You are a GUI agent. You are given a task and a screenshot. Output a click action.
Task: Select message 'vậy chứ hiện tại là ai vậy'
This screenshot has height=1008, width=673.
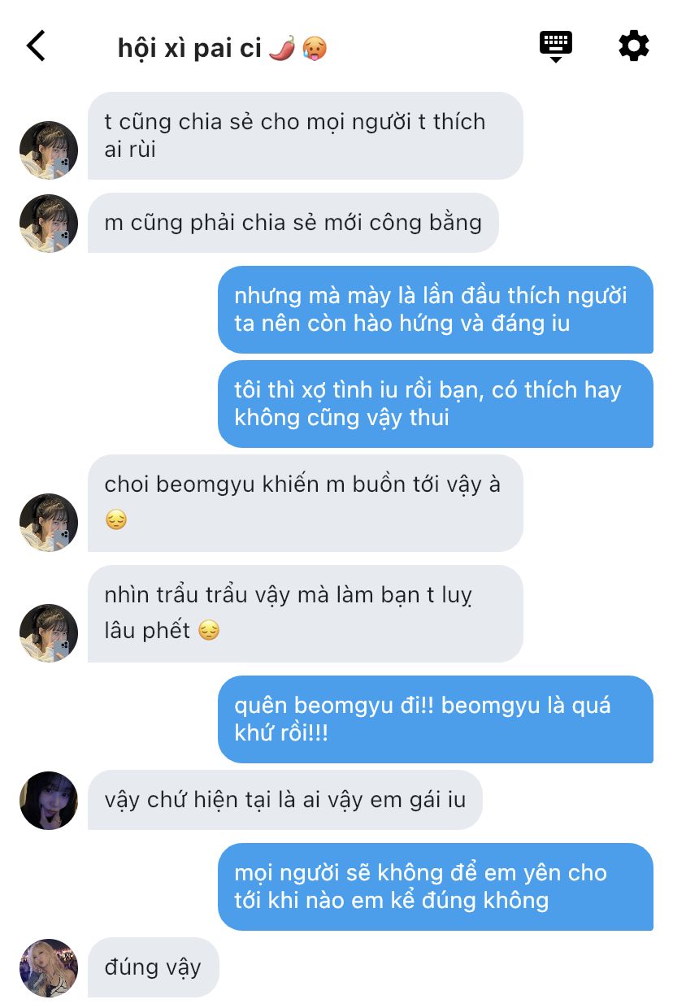tap(284, 800)
